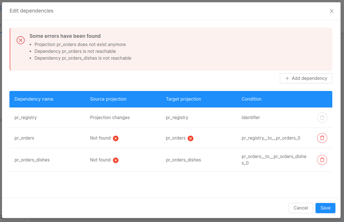Select the pr_registry dependency name cell
Image resolution: width=344 pixels, height=222 pixels.
point(26,118)
